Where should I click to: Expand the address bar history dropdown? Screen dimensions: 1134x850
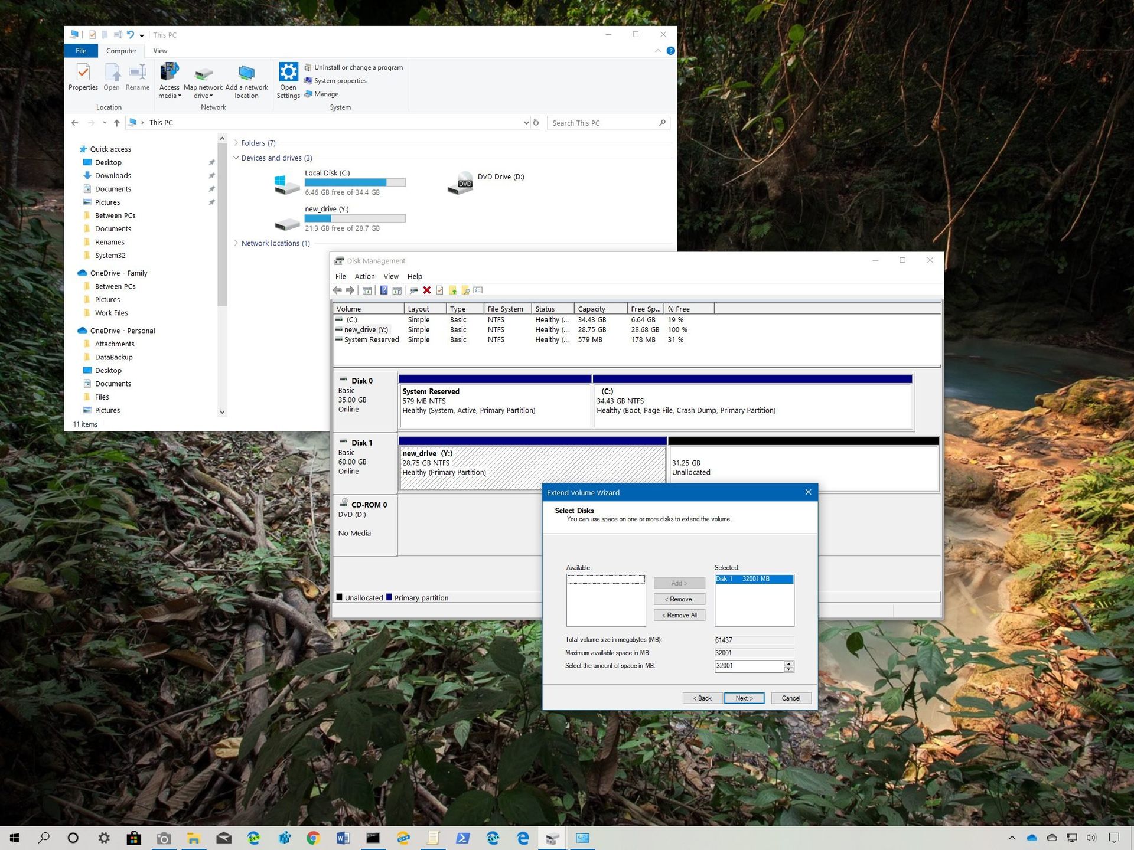tap(526, 122)
